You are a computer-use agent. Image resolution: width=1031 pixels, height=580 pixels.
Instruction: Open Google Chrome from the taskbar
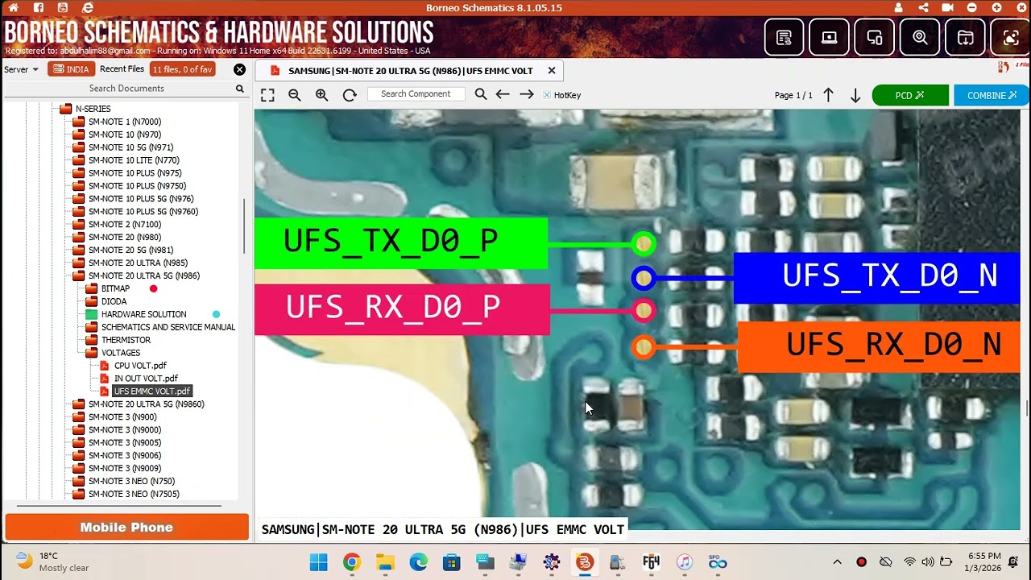click(352, 561)
